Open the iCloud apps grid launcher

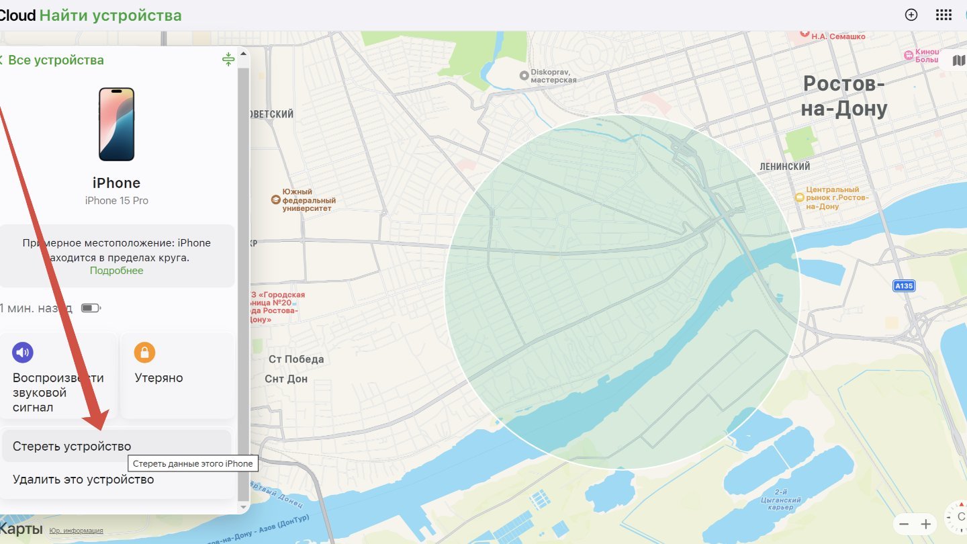(x=943, y=15)
